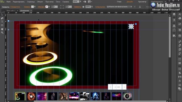Switch to Дизайн mode

pos(130,2)
